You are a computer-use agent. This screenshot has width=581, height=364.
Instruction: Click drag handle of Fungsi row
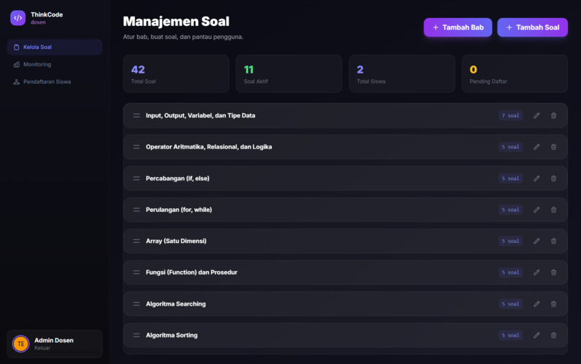coord(136,272)
